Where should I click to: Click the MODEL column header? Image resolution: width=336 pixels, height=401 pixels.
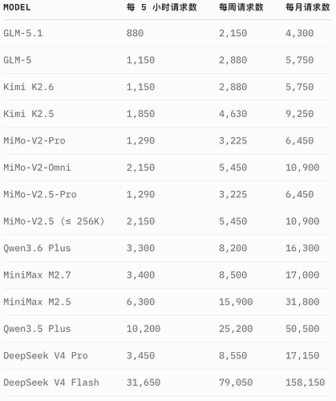click(17, 7)
